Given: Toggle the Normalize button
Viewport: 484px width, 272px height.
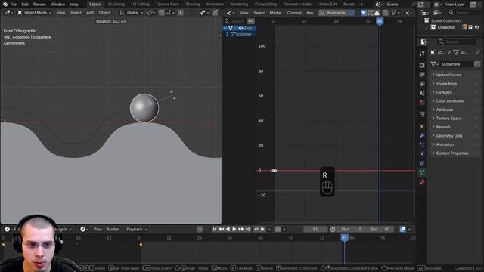Looking at the screenshot, I should (333, 13).
